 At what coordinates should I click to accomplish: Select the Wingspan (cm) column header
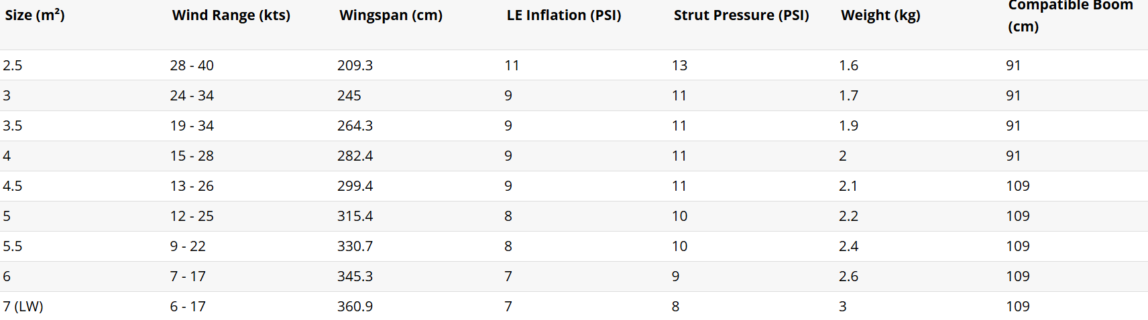click(390, 15)
